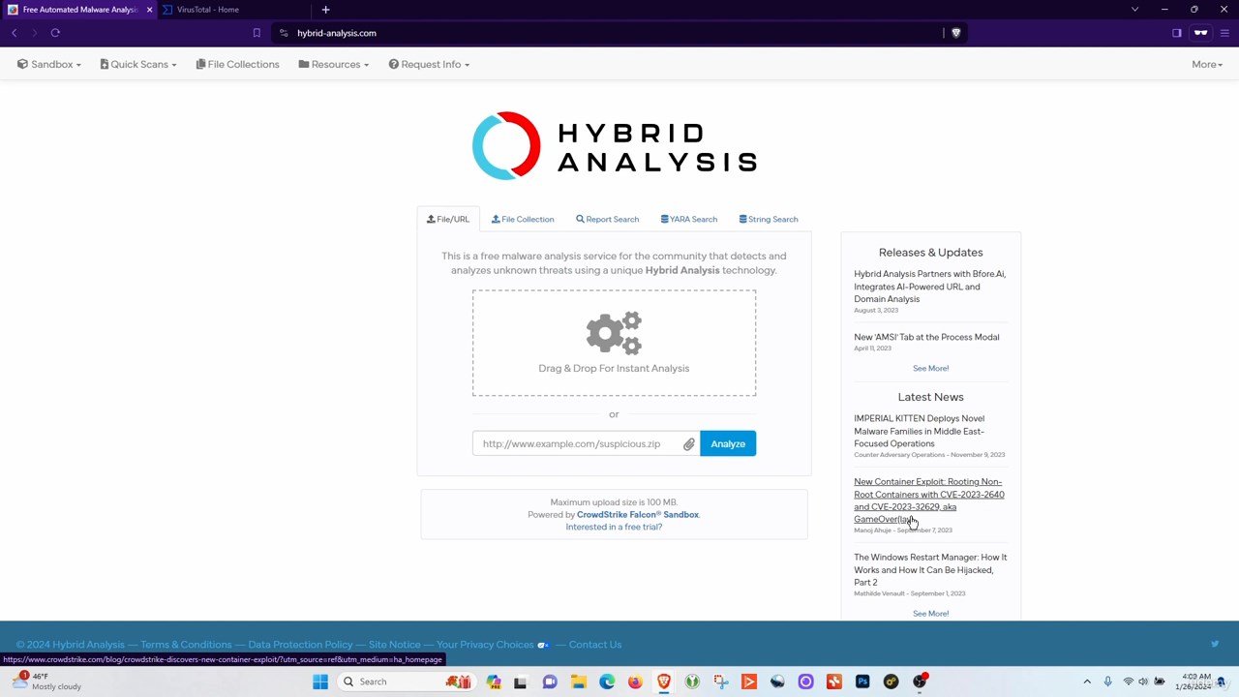Screen dimensions: 1239x697
Task: Open the browser hamburger menu
Action: [x=1224, y=33]
